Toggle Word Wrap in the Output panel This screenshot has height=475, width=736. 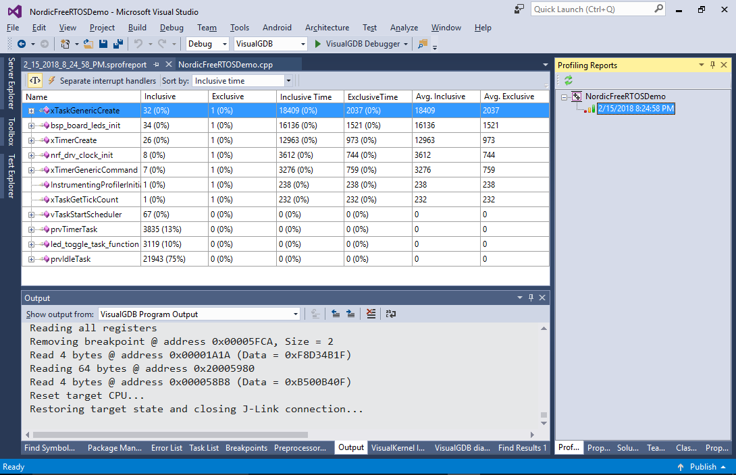[x=390, y=314]
